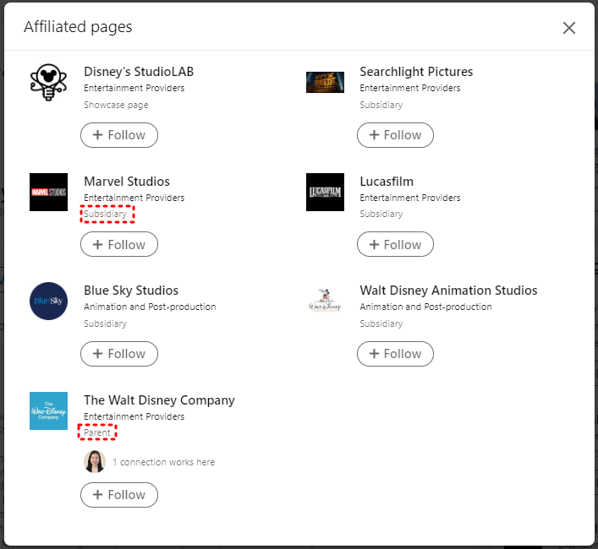Click 'Subsidiary' label under Blue Sky Studios
The height and width of the screenshot is (549, 598).
coord(105,323)
